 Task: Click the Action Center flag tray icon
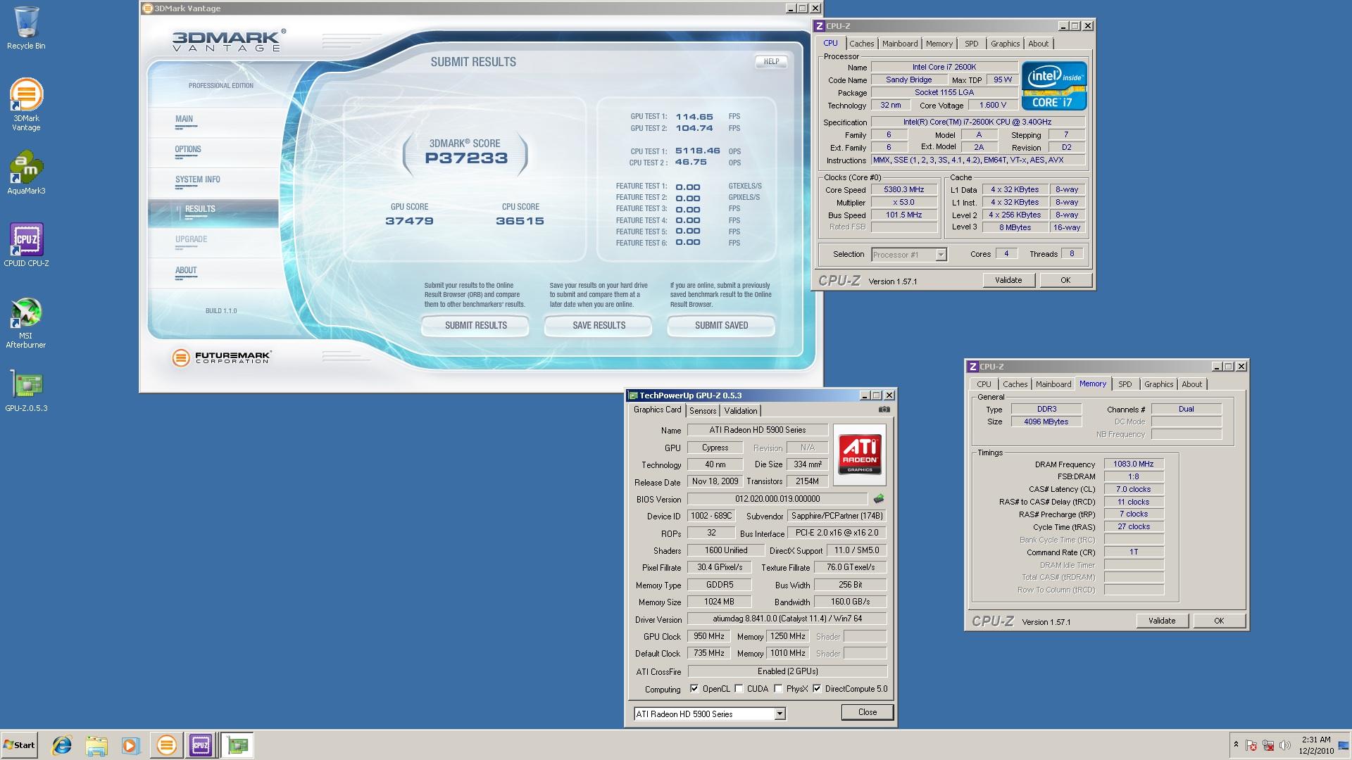point(1251,745)
